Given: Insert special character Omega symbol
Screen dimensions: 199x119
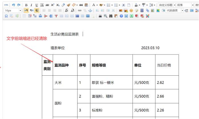Looking at the screenshot, I should click(6, 16).
